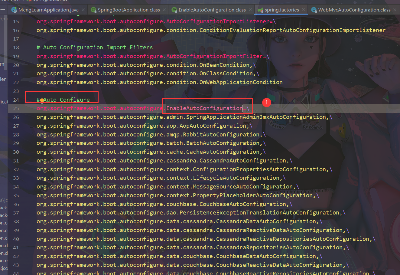
Task: Click the OnBeanCondition entry
Action: point(224,65)
